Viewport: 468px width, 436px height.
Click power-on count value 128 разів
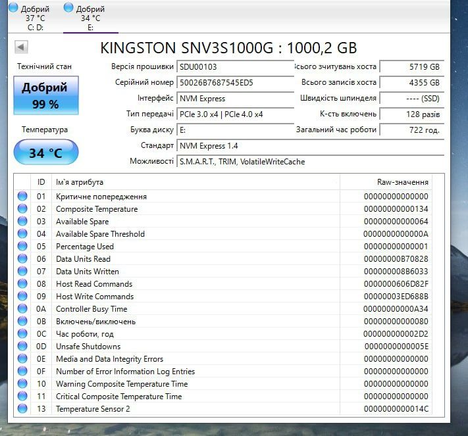point(411,114)
